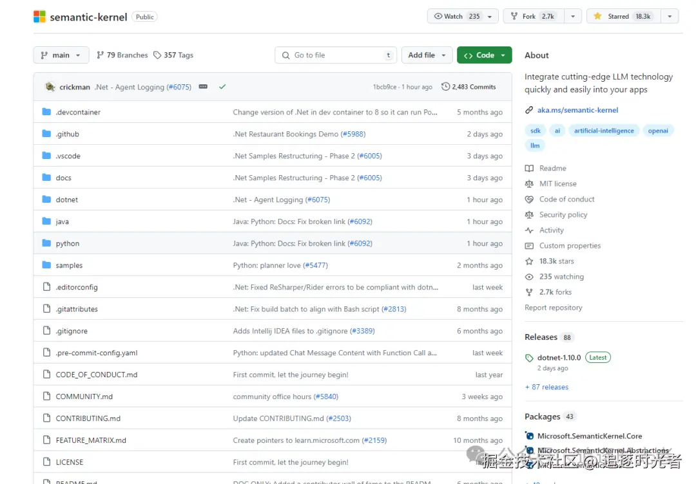Click the samples folder icon
Image resolution: width=696 pixels, height=484 pixels.
coord(46,265)
